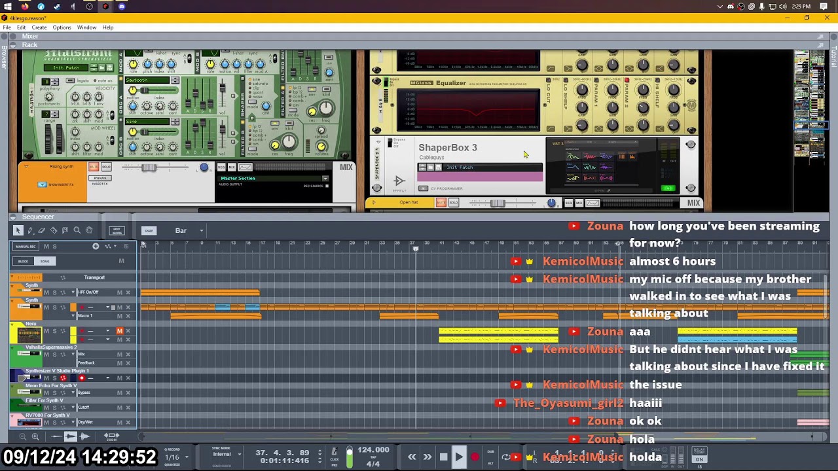Mute the Rising synth mix channel
The width and height of the screenshot is (838, 471).
pyautogui.click(x=94, y=167)
